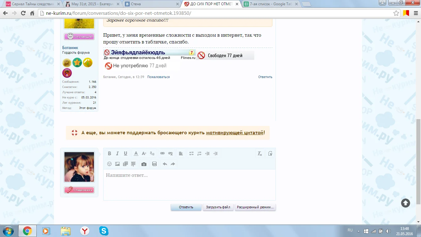Click the remove formatting icon
Screen dimensions: 421x237
tap(260, 153)
